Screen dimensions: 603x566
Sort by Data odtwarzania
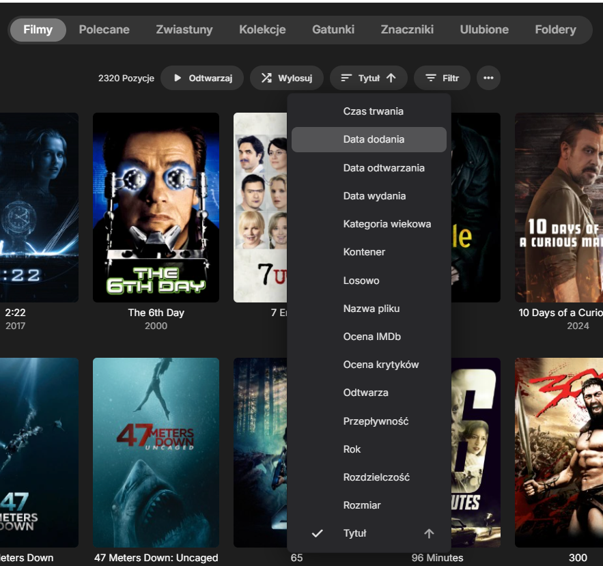369,168
